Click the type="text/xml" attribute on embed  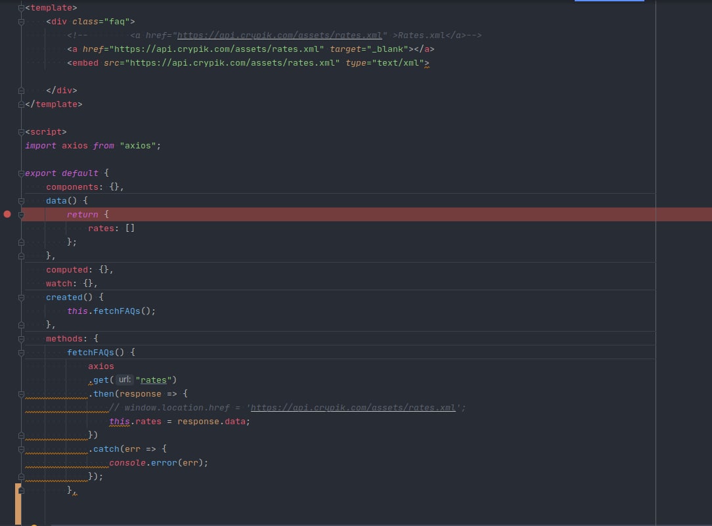point(385,63)
